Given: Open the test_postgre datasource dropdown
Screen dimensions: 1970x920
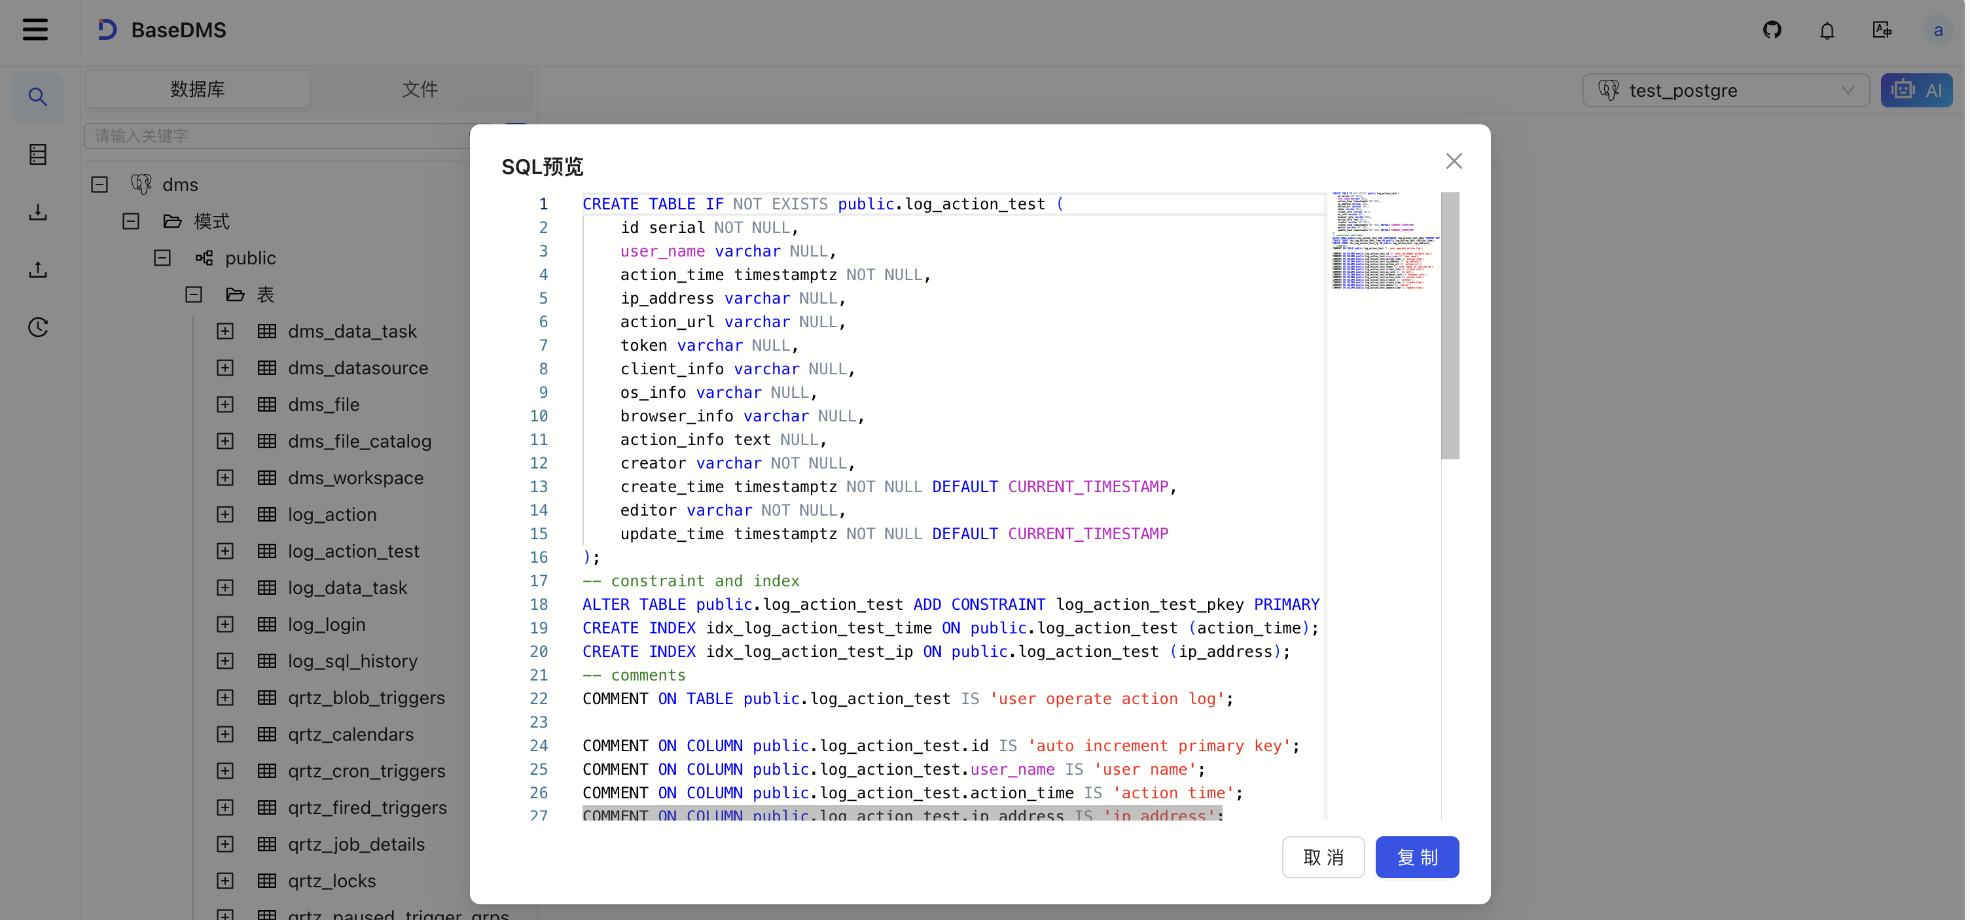Looking at the screenshot, I should [x=1725, y=90].
